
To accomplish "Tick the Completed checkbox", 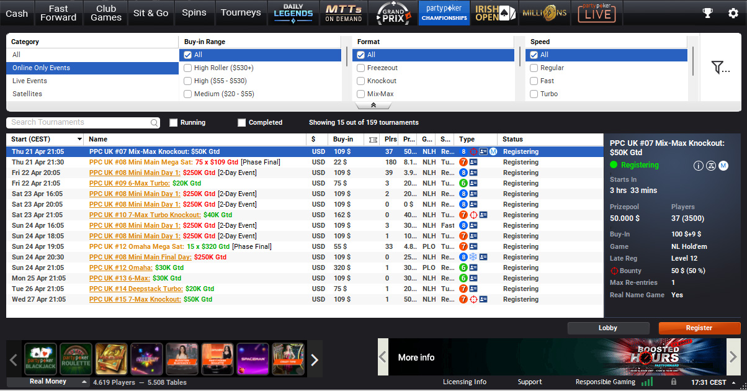I will [x=242, y=123].
